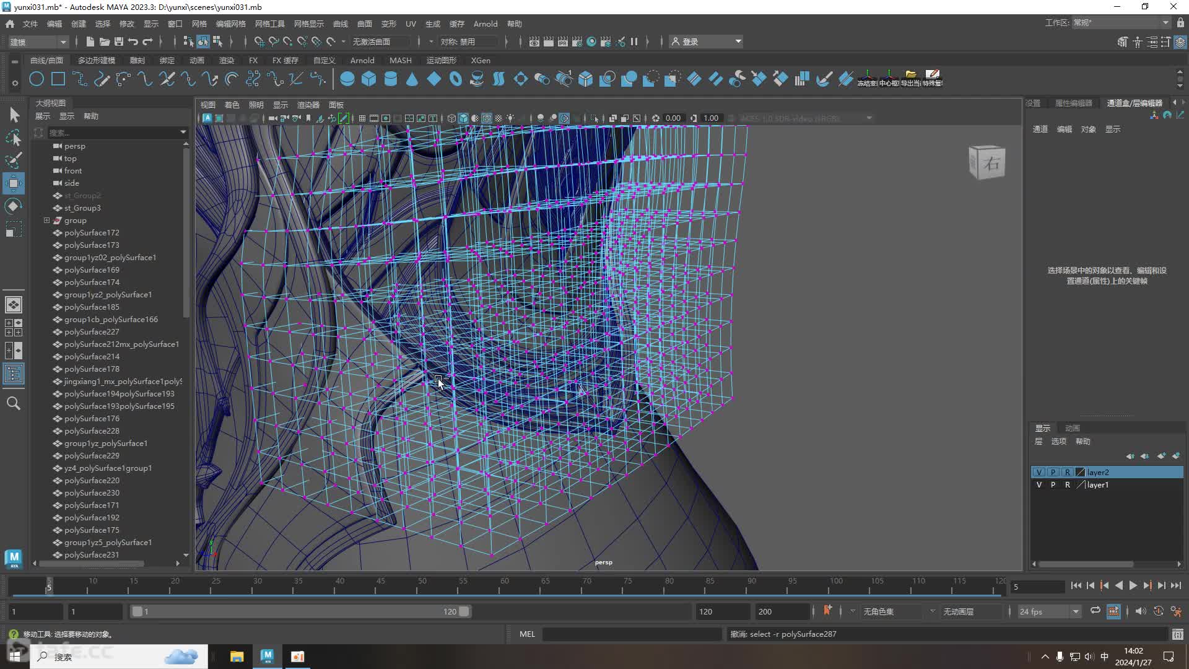
Task: Click the range slider start handle
Action: click(x=137, y=611)
